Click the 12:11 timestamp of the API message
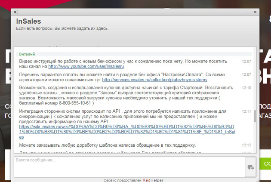Image resolution: width=271 pixels, height=182 pixels. click(x=246, y=111)
